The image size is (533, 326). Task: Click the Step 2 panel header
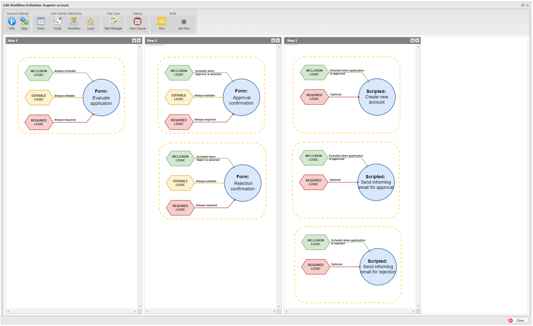tap(213, 41)
